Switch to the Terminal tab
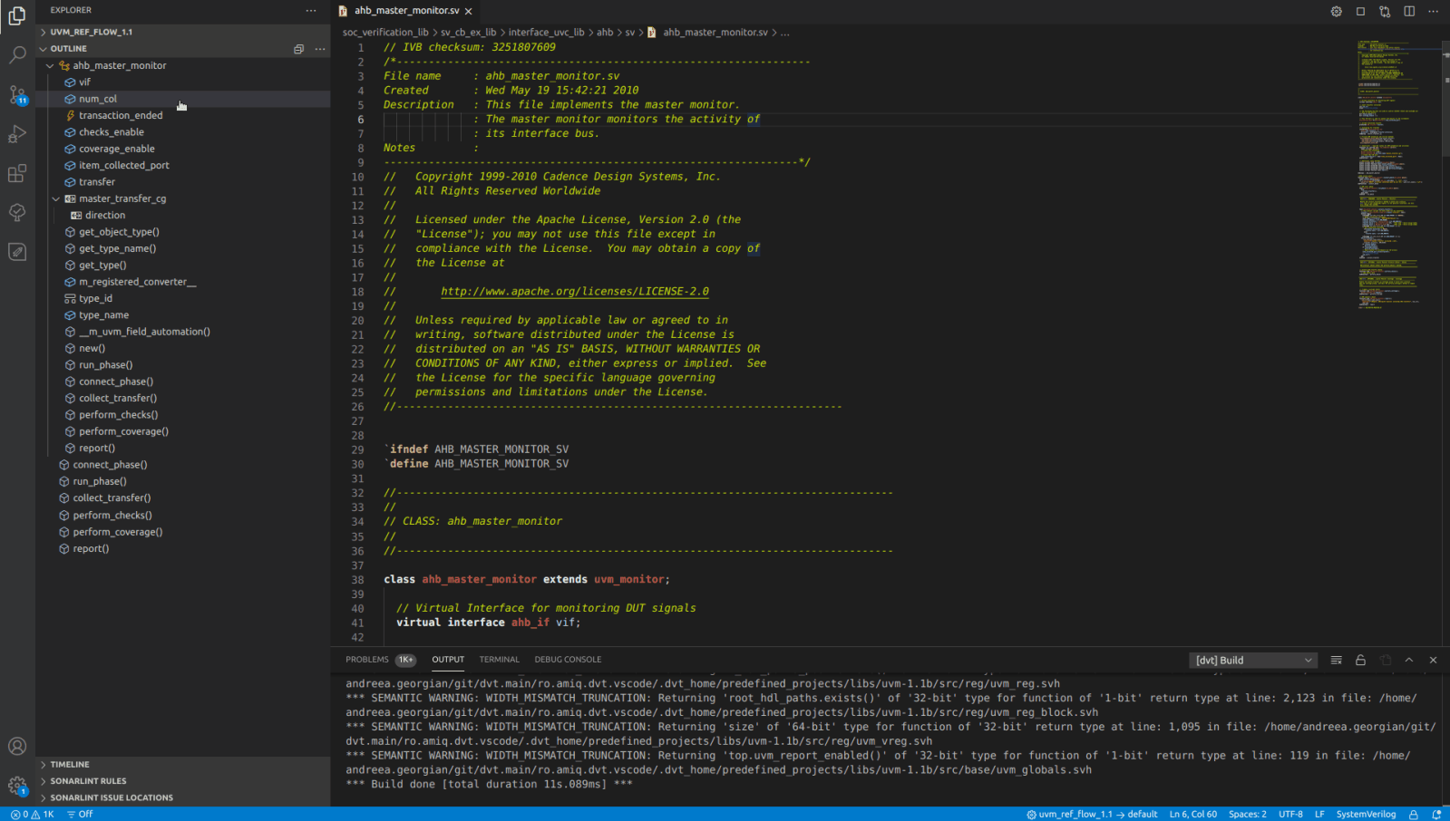The height and width of the screenshot is (821, 1450). 499,660
